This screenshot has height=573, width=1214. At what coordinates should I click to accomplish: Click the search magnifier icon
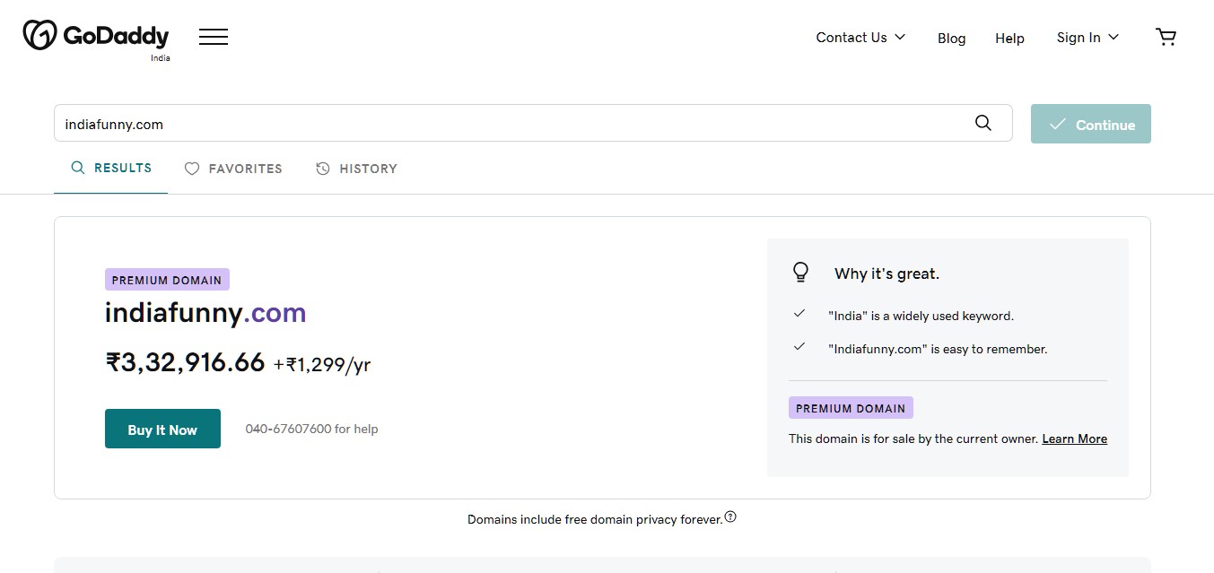click(x=983, y=124)
